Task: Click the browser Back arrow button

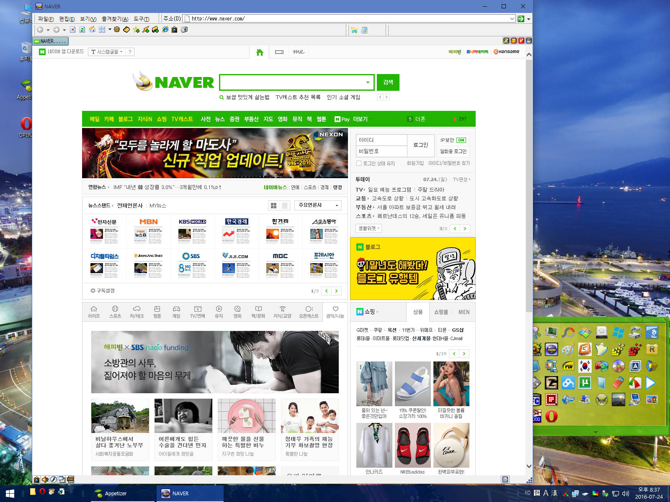Action: [40, 30]
